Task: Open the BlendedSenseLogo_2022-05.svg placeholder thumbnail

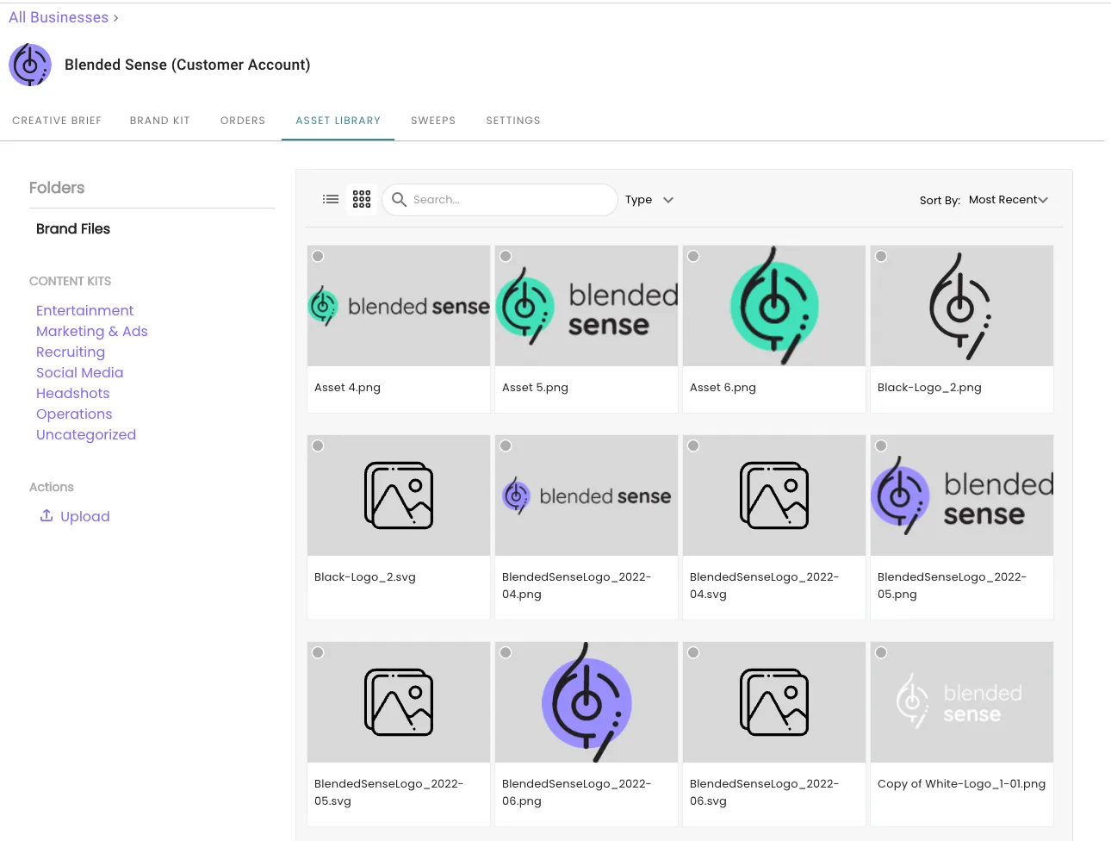Action: pos(399,702)
